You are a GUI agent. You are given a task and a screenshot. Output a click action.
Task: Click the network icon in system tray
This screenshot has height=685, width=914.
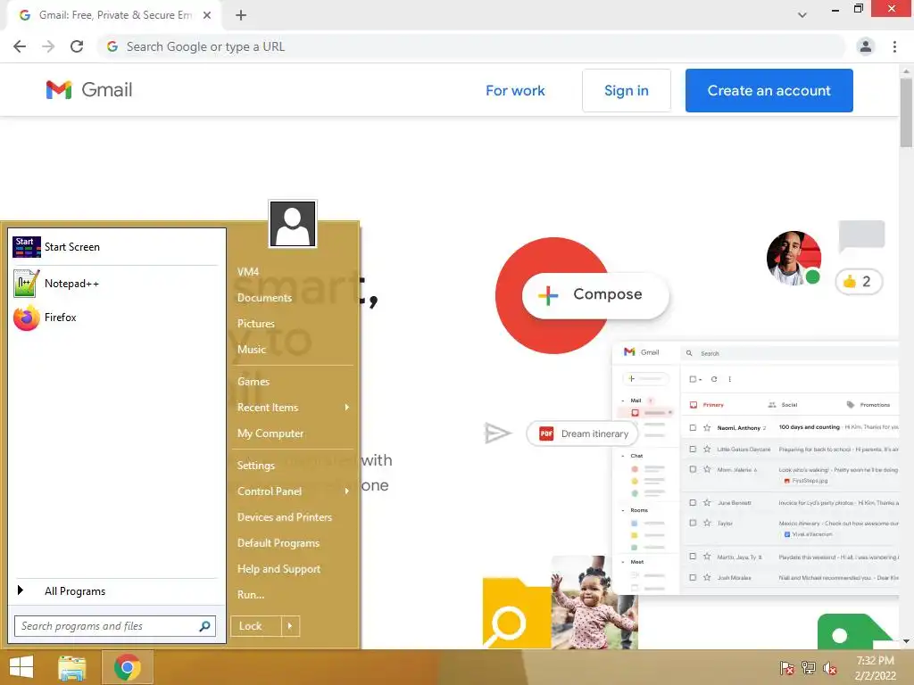(809, 667)
